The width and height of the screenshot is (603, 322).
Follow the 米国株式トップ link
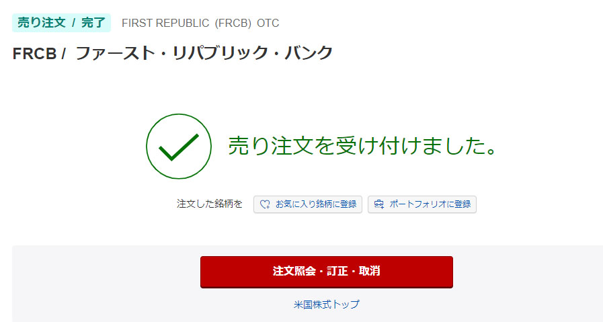pyautogui.click(x=326, y=305)
